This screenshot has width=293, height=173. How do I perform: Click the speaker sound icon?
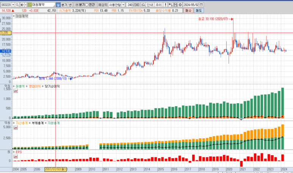22,5
